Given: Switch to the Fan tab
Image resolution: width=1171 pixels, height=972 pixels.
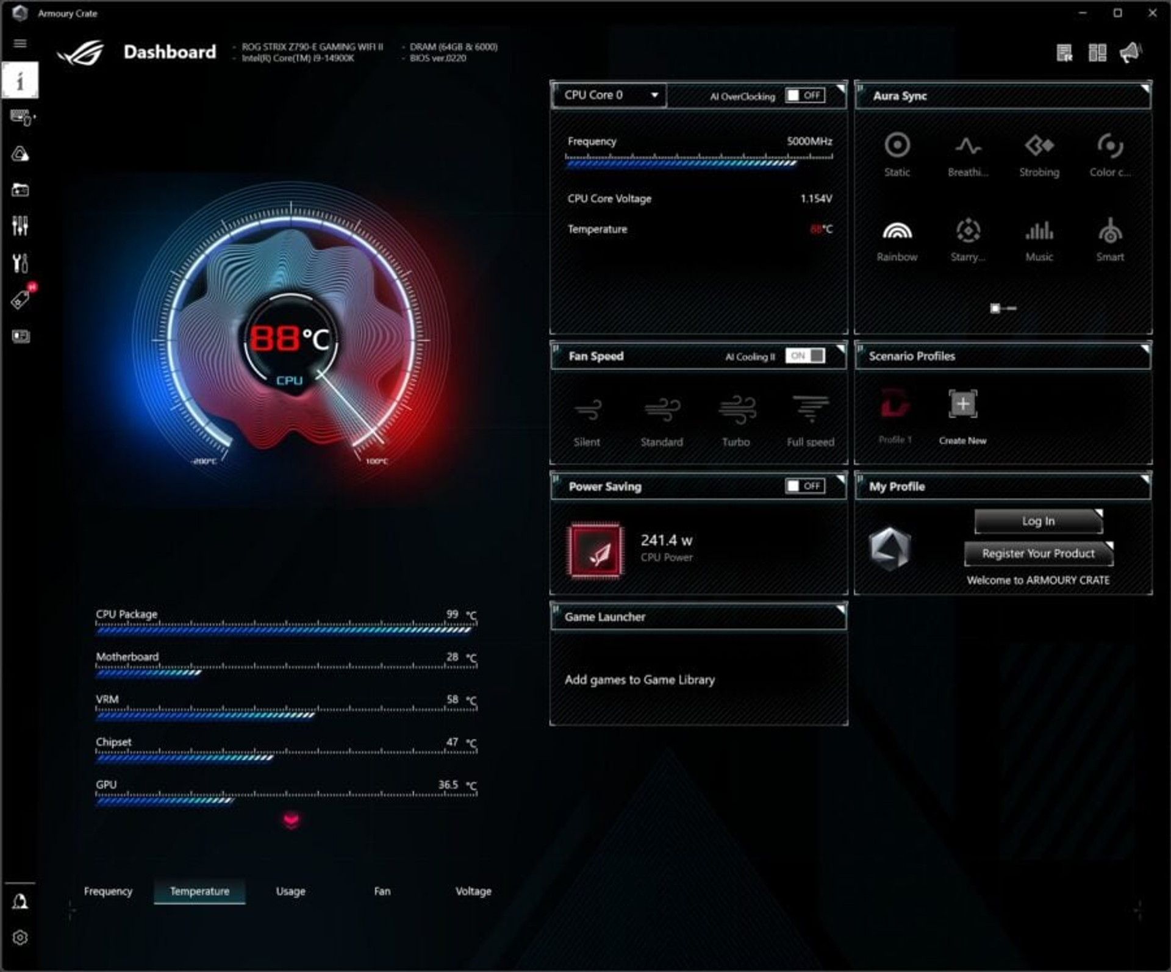Looking at the screenshot, I should 382,891.
